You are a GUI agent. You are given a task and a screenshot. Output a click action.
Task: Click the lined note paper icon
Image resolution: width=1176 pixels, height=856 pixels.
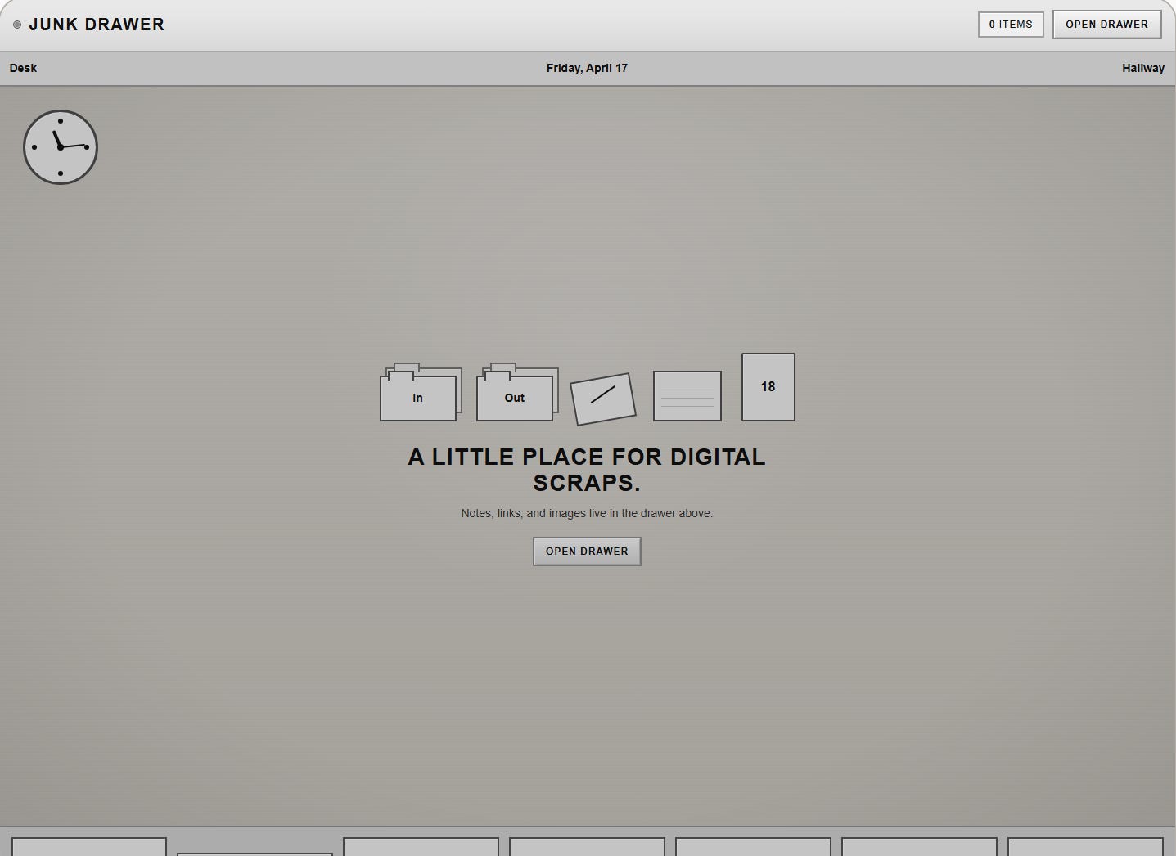point(687,396)
